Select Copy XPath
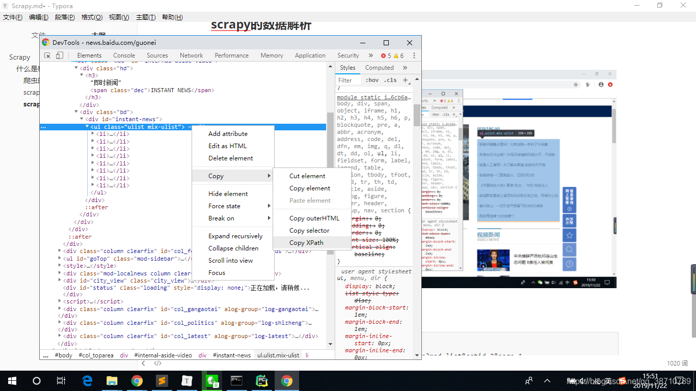Viewport: 696px width, 391px height. click(312, 243)
